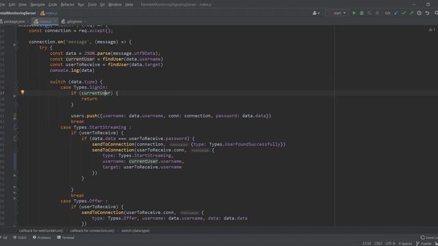Place cursor on 'currentUser' in the if condition
Screen dimensions: 438x246
(96, 93)
